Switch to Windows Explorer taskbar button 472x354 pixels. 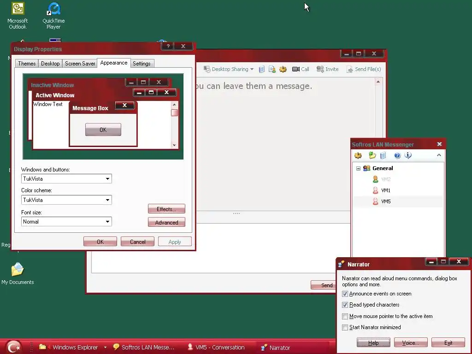coord(69,348)
